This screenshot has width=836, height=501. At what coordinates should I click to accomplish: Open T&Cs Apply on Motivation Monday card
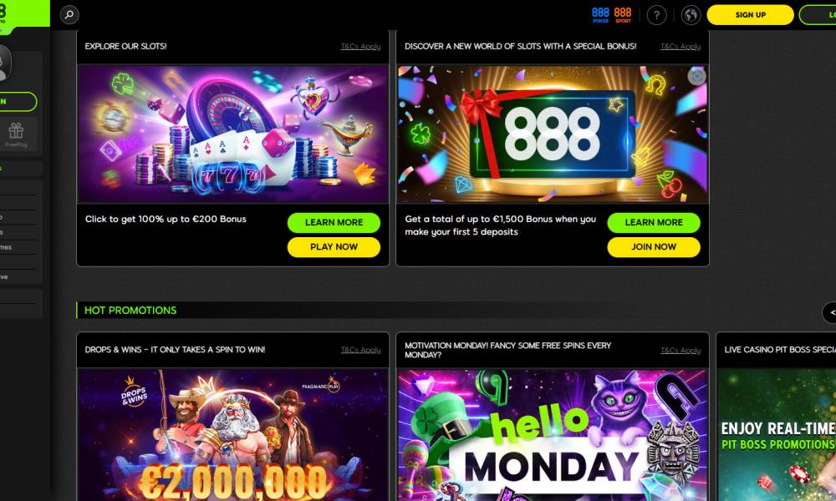(x=681, y=350)
